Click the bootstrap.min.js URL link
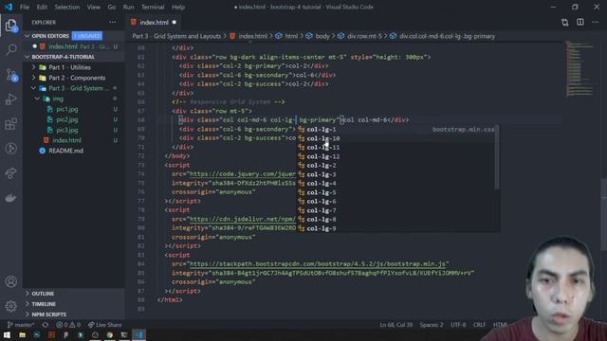607x341 pixels. point(318,263)
